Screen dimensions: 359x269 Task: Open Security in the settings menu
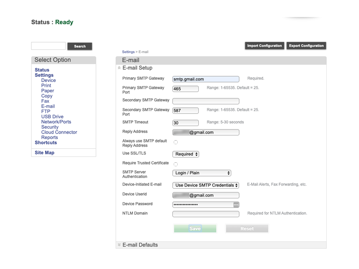[50, 127]
